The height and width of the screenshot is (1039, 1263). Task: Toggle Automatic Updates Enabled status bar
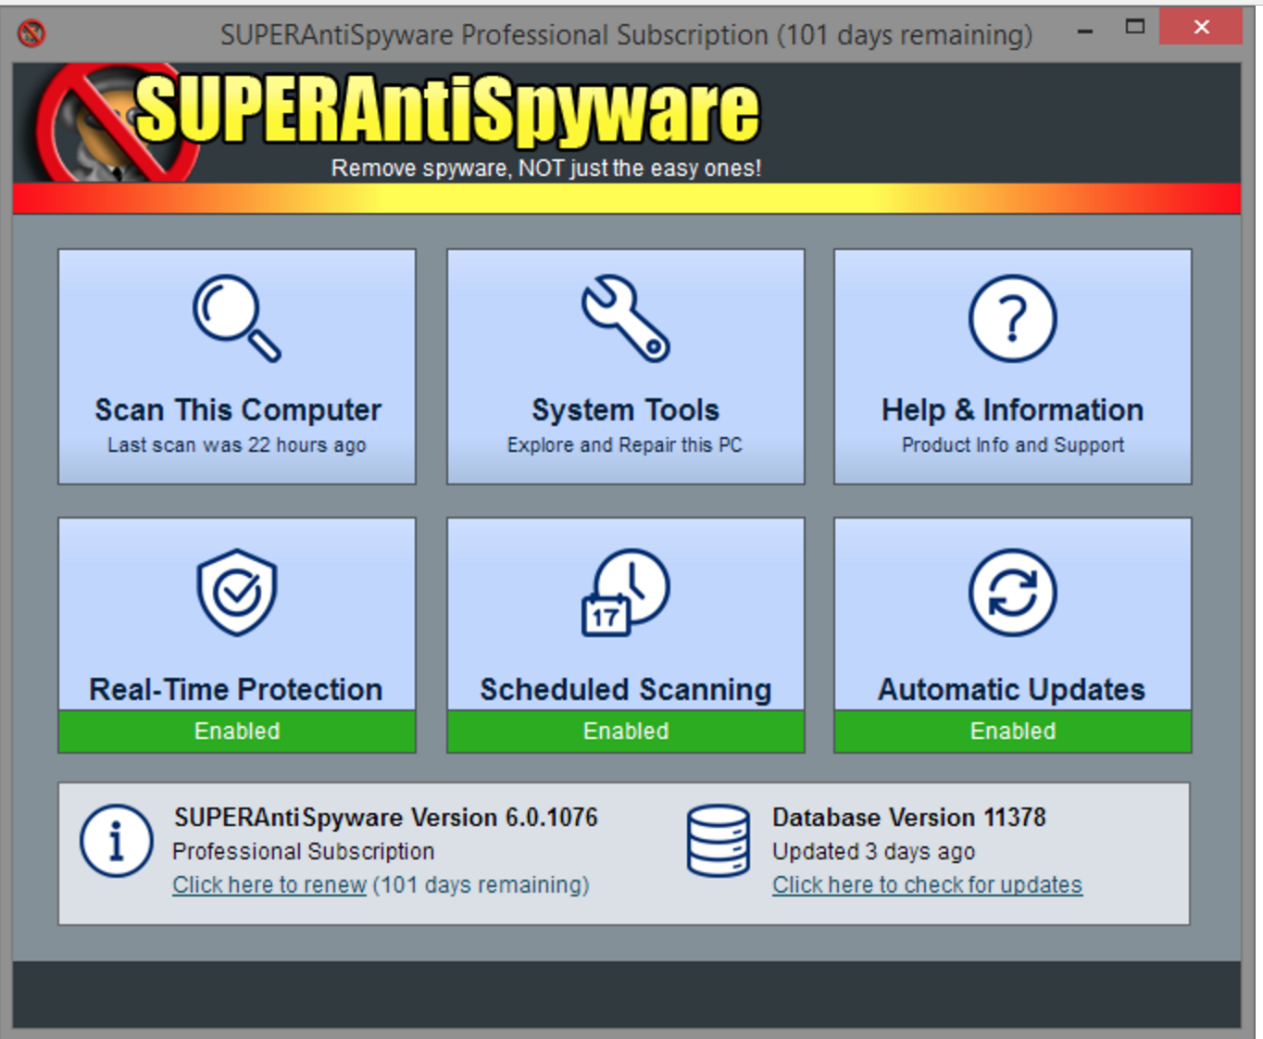[x=1013, y=731]
